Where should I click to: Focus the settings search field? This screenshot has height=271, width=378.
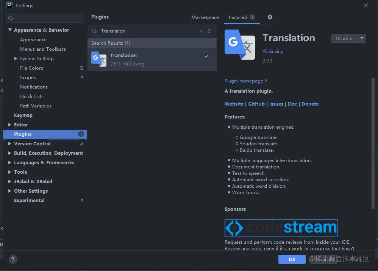coord(45,18)
